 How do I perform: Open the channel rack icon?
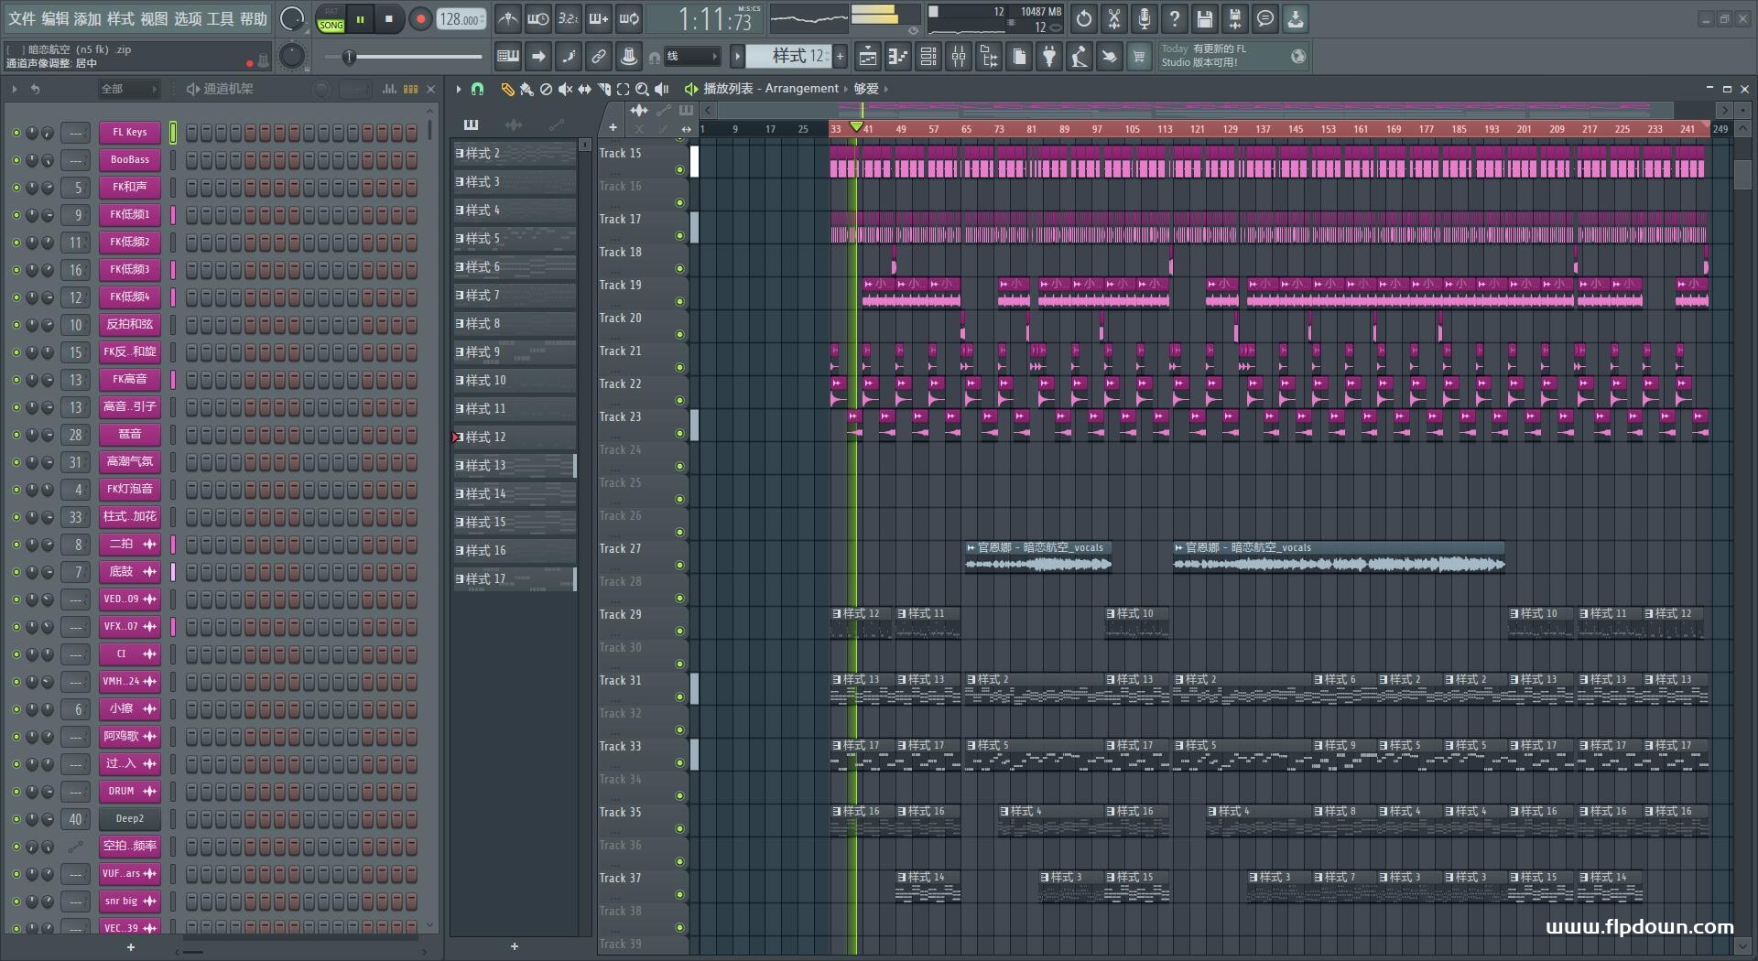pyautogui.click(x=928, y=57)
